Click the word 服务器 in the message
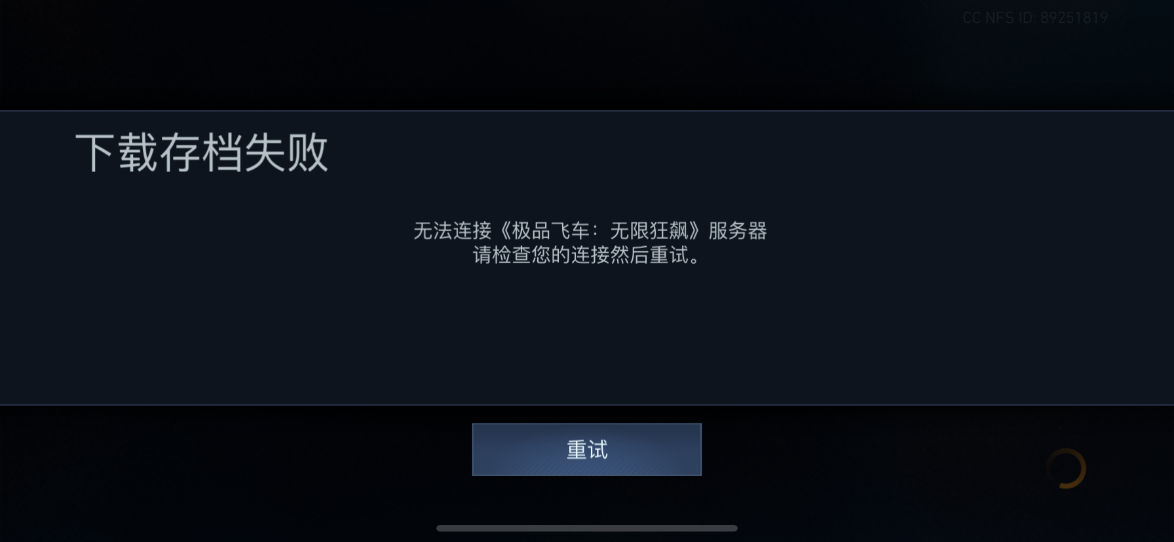The image size is (1174, 542). 738,230
